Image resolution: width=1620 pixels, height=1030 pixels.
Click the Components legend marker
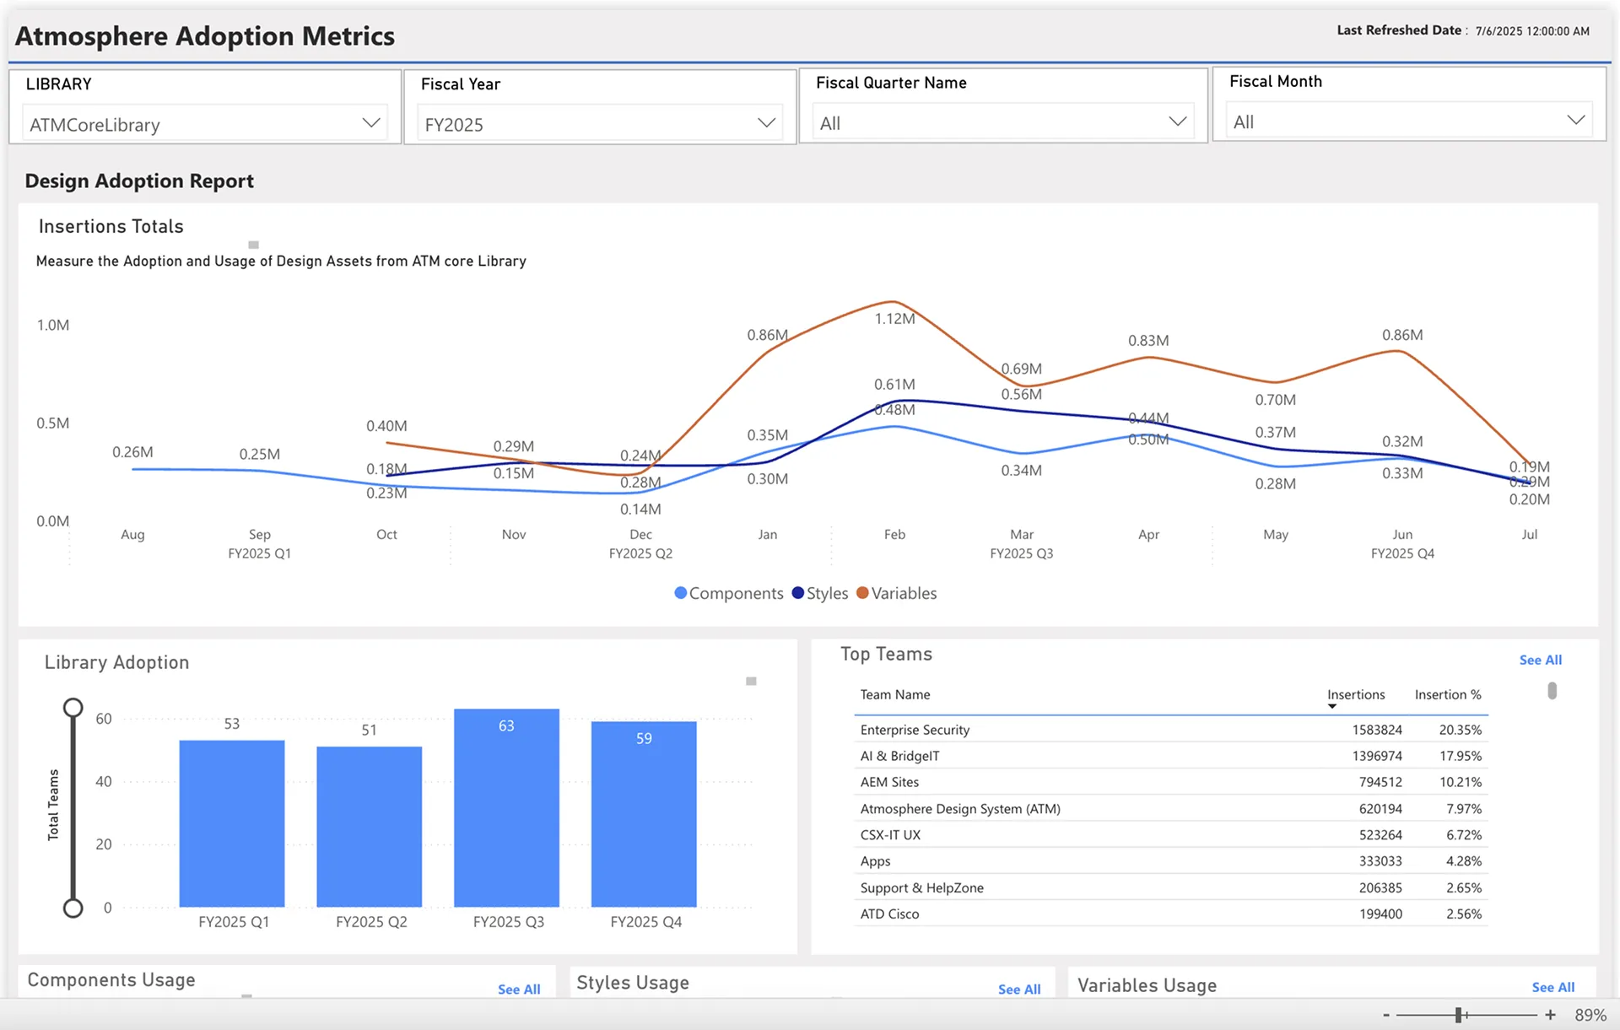click(680, 593)
